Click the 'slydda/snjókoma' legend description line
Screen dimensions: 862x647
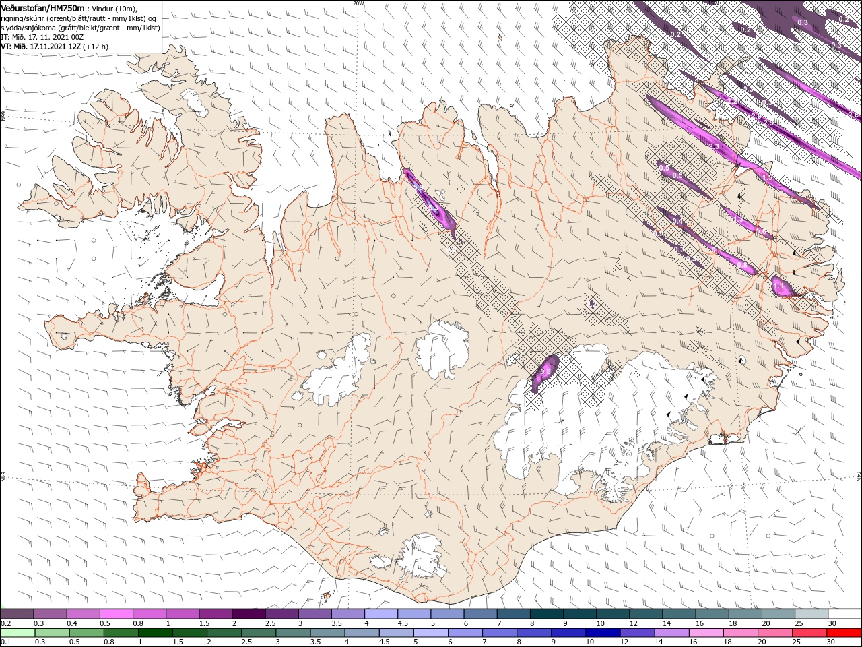click(79, 28)
